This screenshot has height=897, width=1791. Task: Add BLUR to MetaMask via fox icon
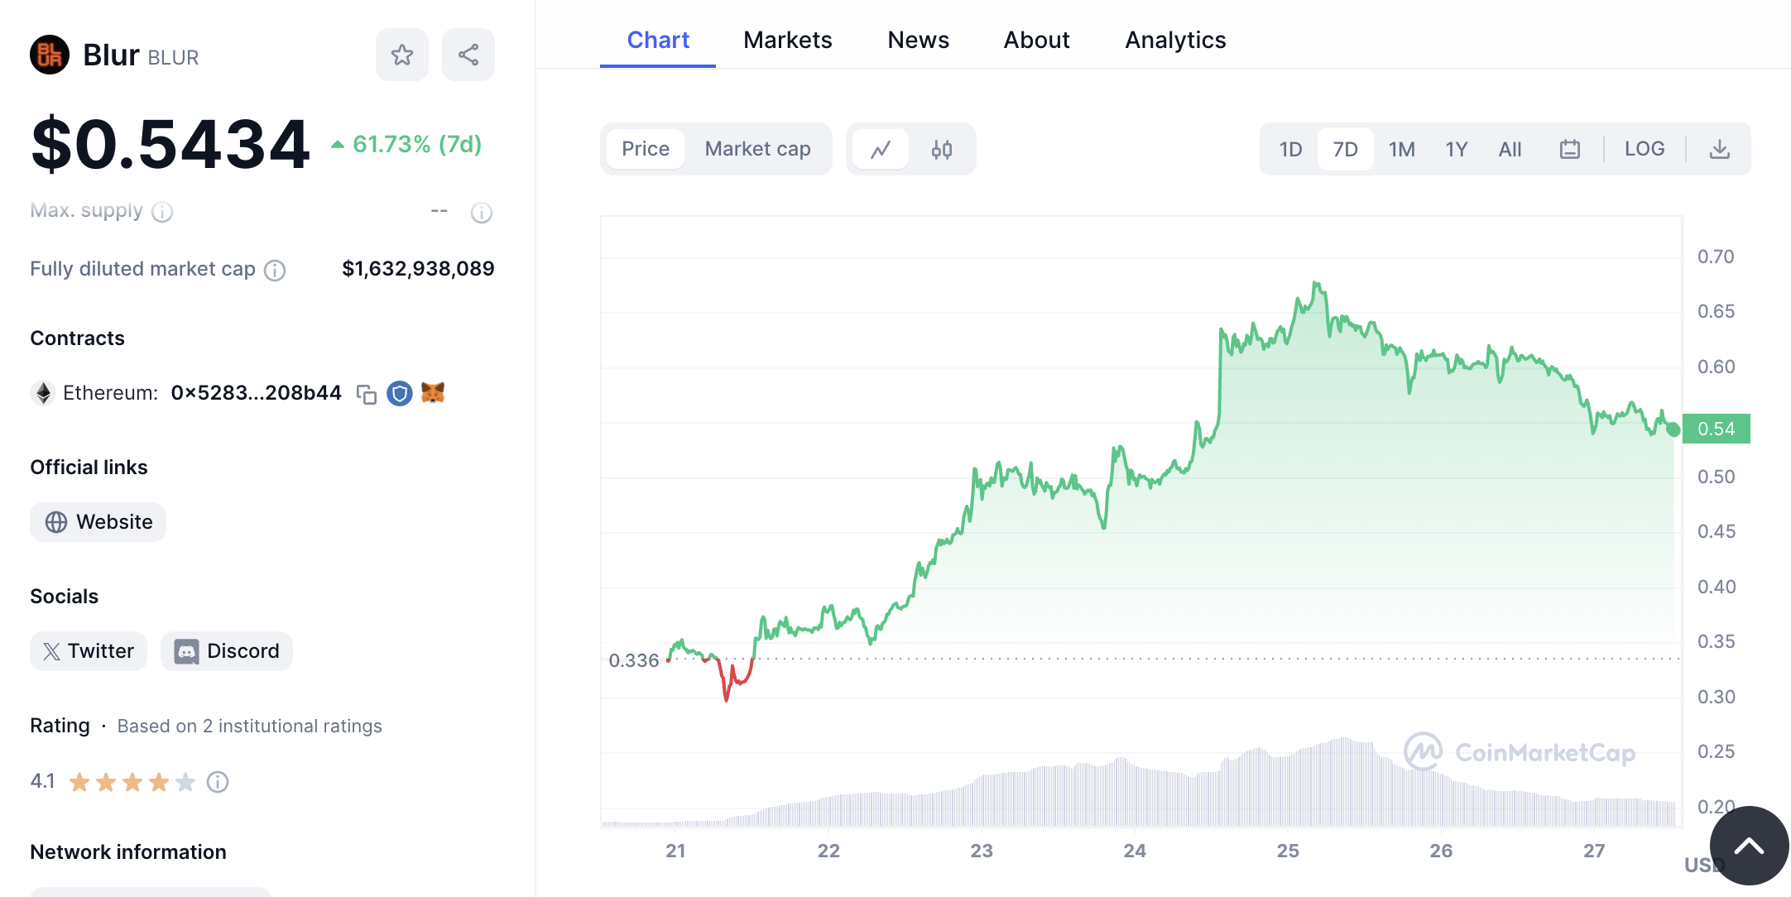click(433, 393)
